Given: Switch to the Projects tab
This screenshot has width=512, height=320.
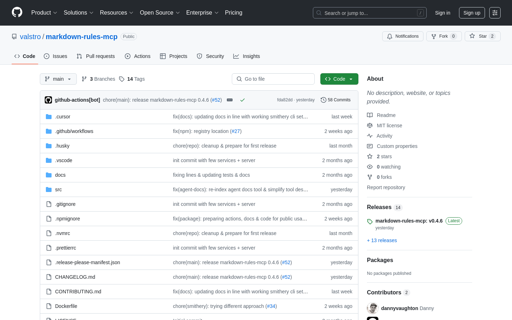Looking at the screenshot, I should click(174, 56).
